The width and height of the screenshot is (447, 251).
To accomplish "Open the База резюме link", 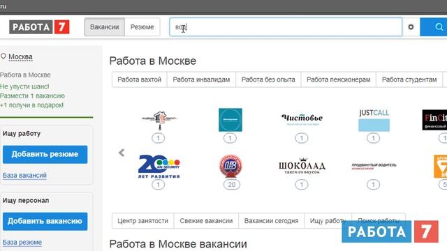I will tap(22, 242).
